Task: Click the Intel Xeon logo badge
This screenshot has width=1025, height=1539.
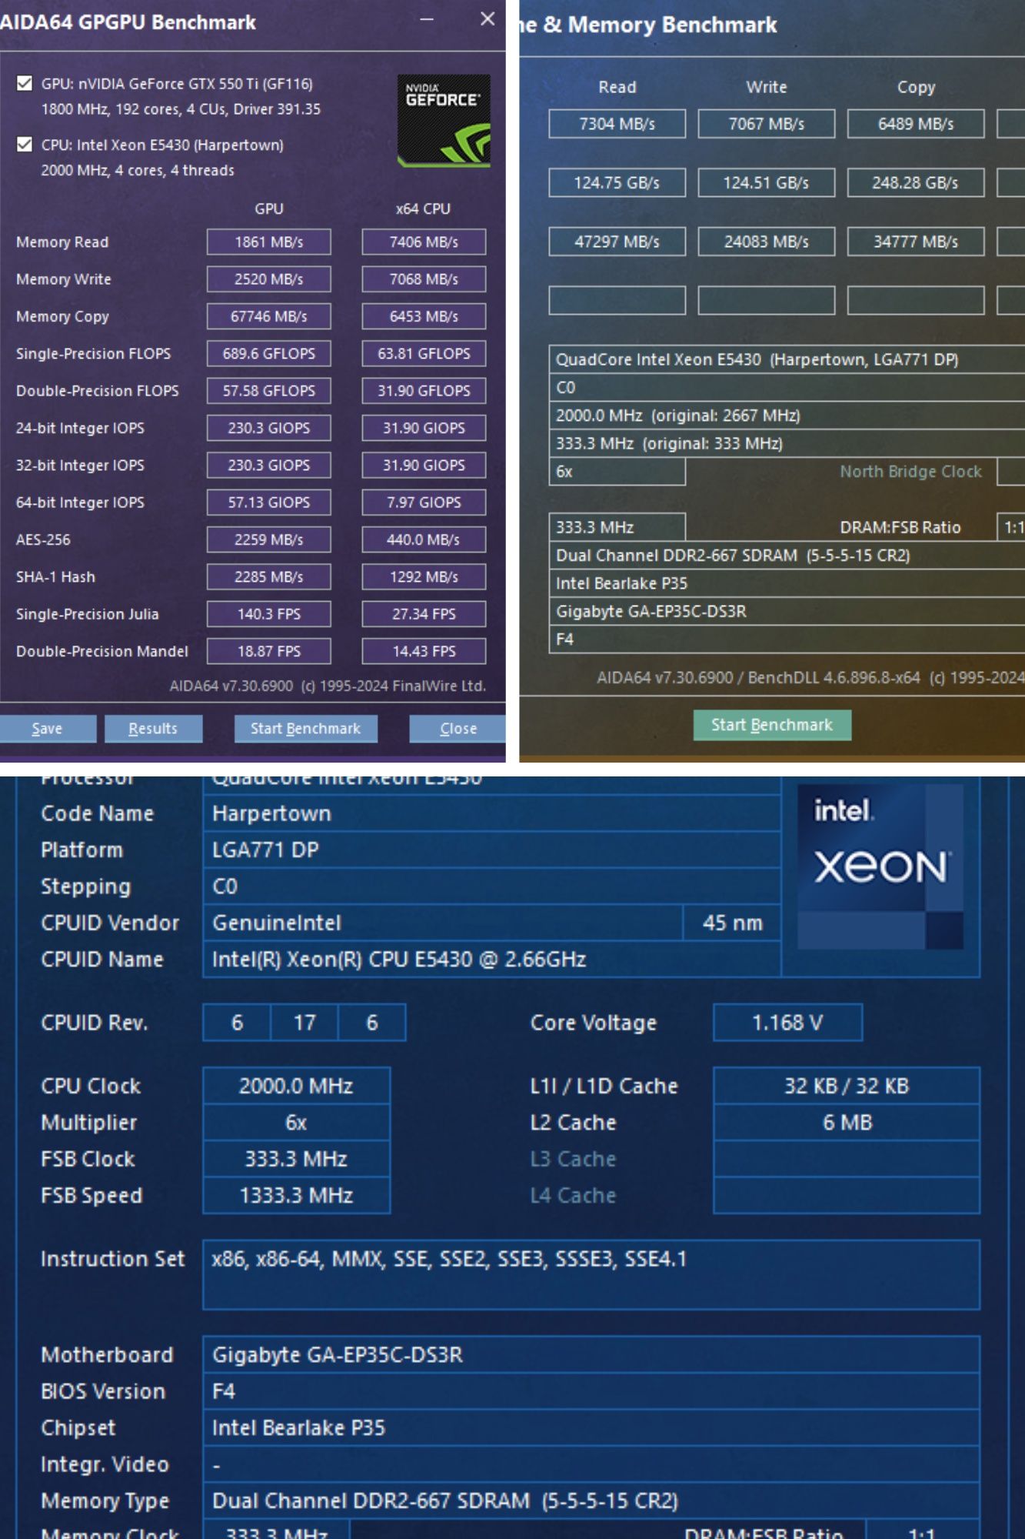Action: coord(880,866)
